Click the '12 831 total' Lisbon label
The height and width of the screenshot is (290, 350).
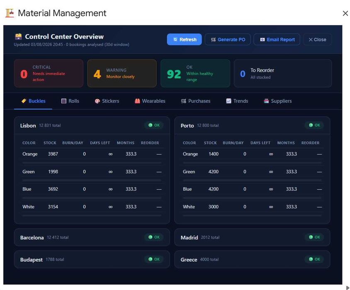50,126
